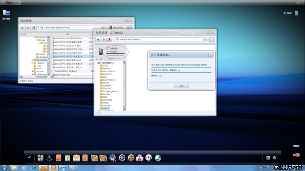
Task: Open the envelope messages icon in dock
Action: [x=76, y=158]
